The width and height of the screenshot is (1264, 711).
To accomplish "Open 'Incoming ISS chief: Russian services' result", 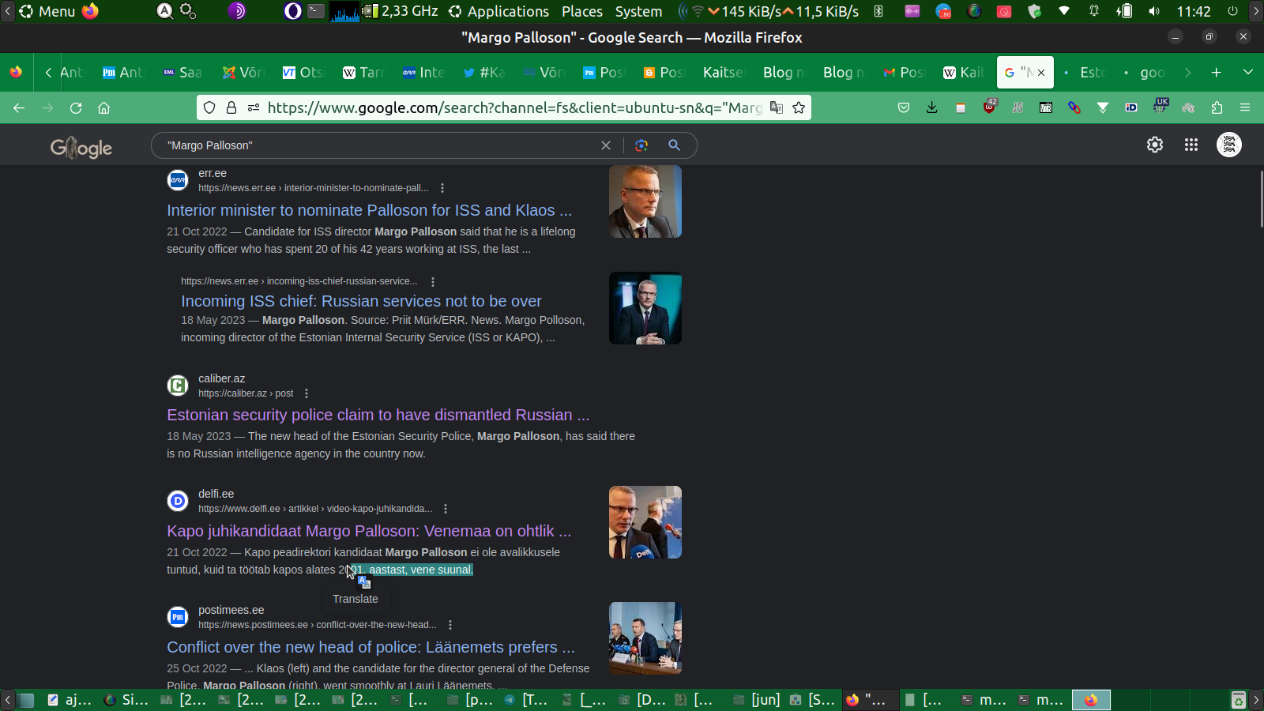I will pyautogui.click(x=361, y=301).
